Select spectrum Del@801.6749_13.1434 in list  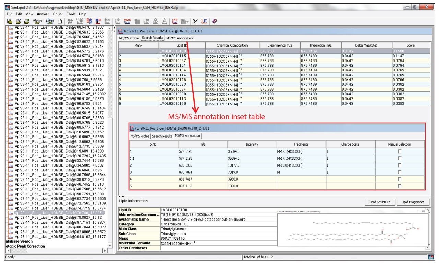60,108
